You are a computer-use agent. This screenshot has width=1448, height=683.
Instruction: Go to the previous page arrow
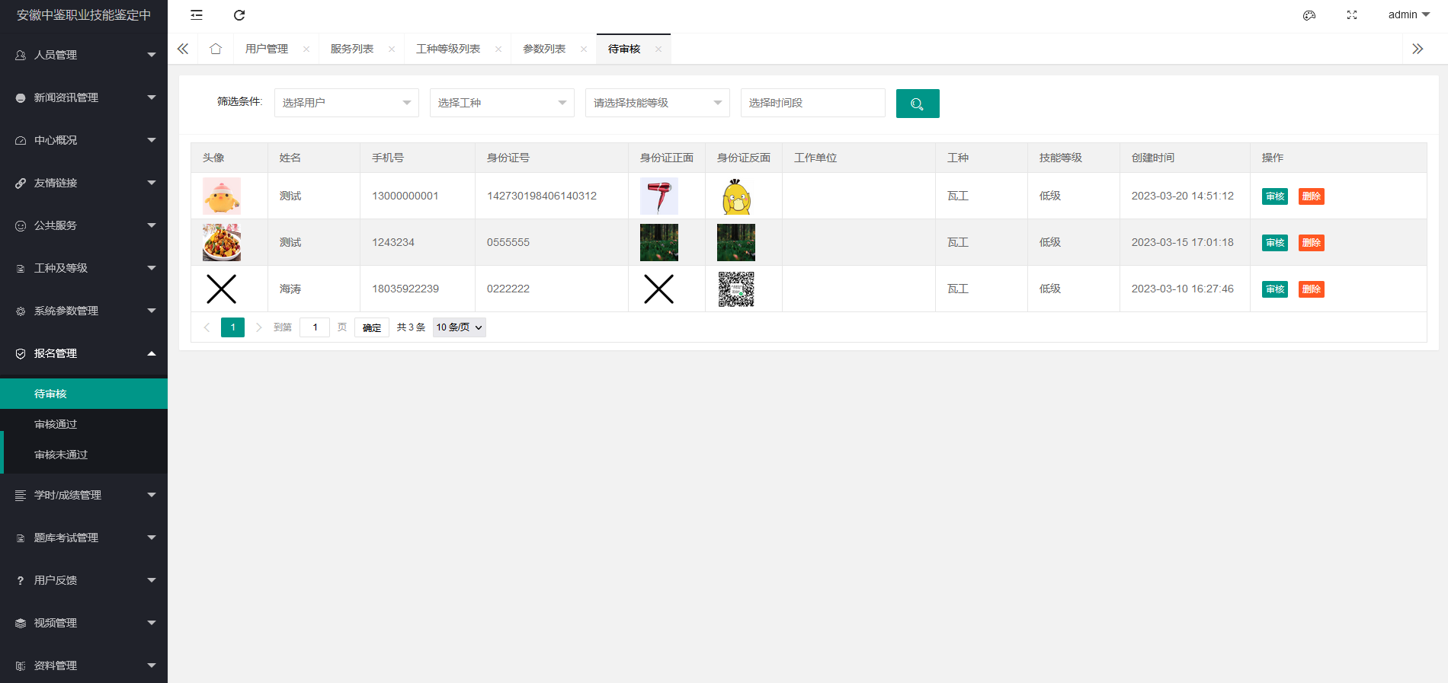(207, 327)
